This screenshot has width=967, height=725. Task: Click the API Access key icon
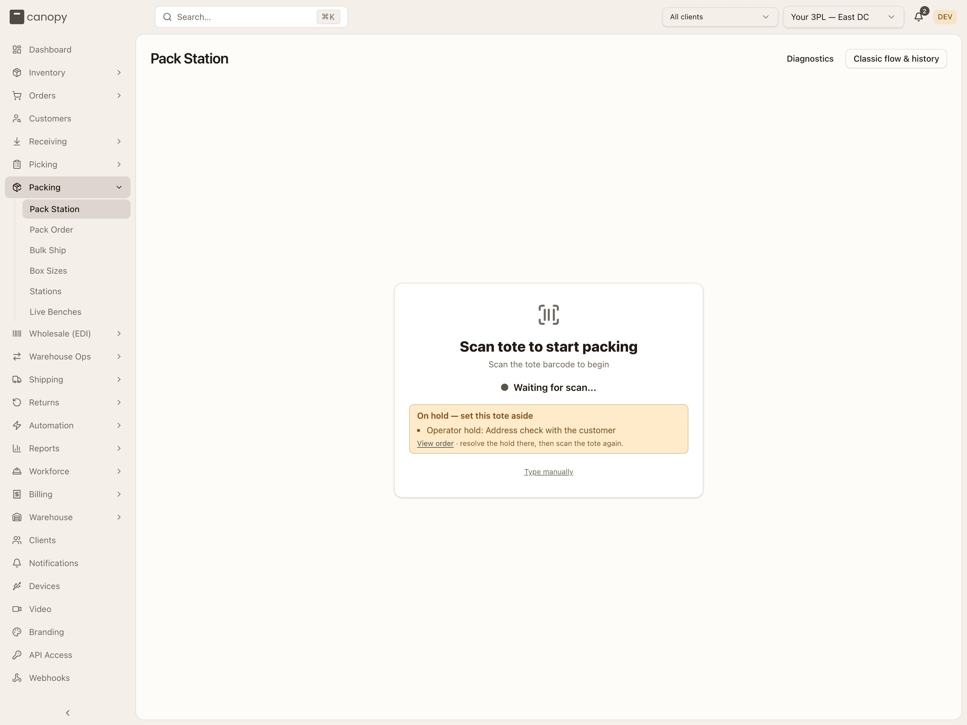[17, 655]
